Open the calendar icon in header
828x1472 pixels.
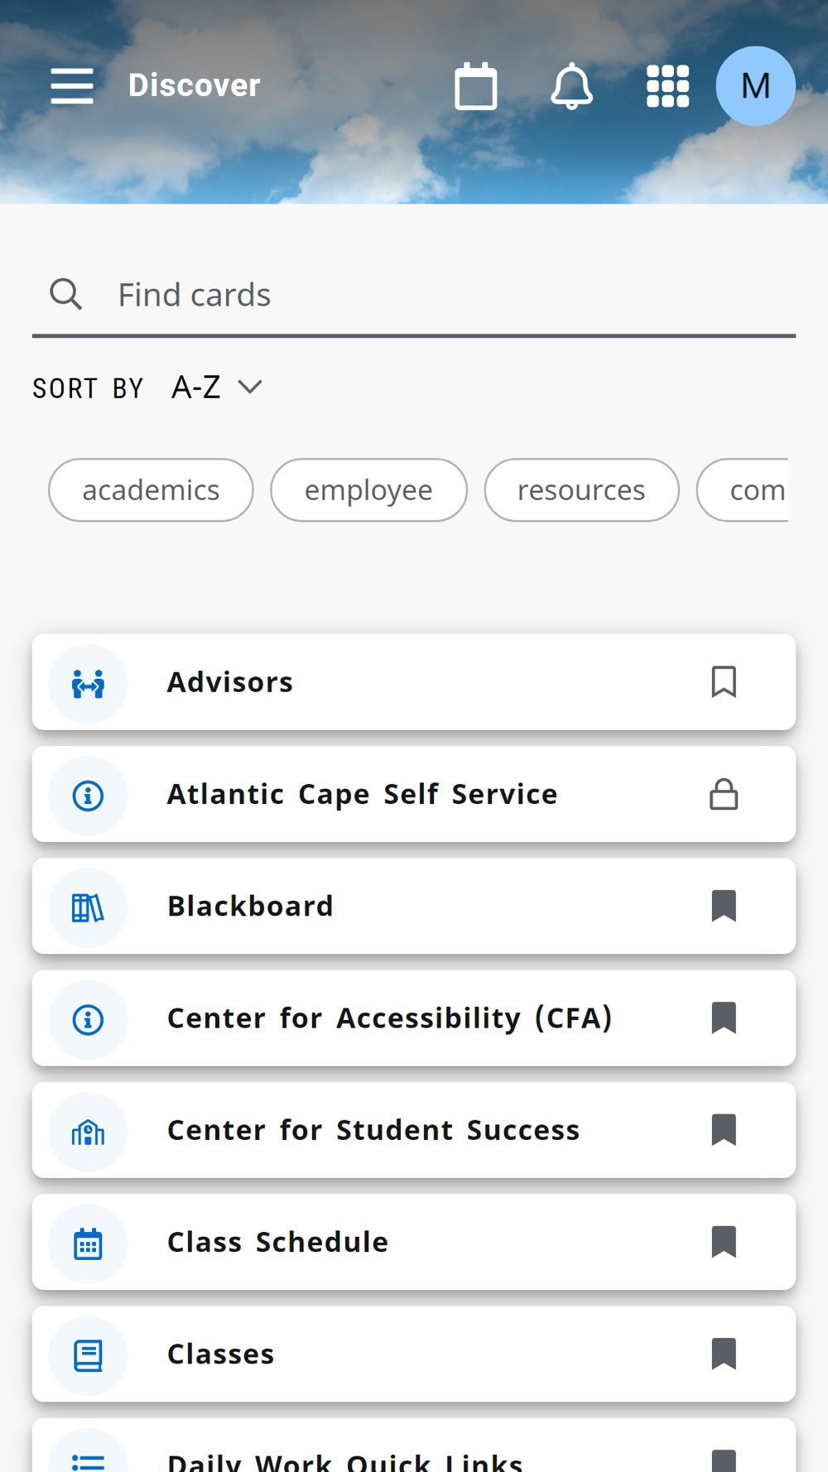pos(476,86)
